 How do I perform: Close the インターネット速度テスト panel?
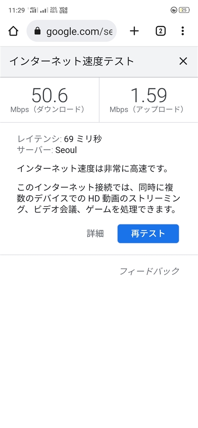coord(183,61)
